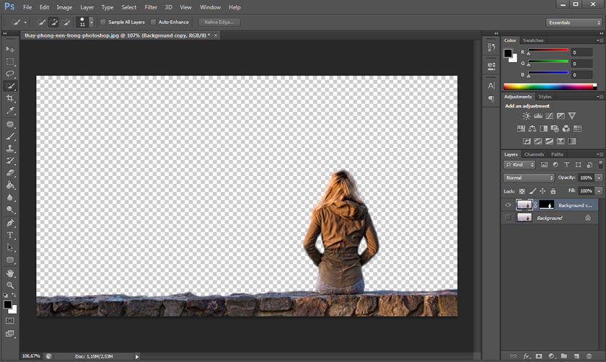Viewport: 606px width, 362px height.
Task: Open the layer Kind filter dropdown
Action: point(519,164)
